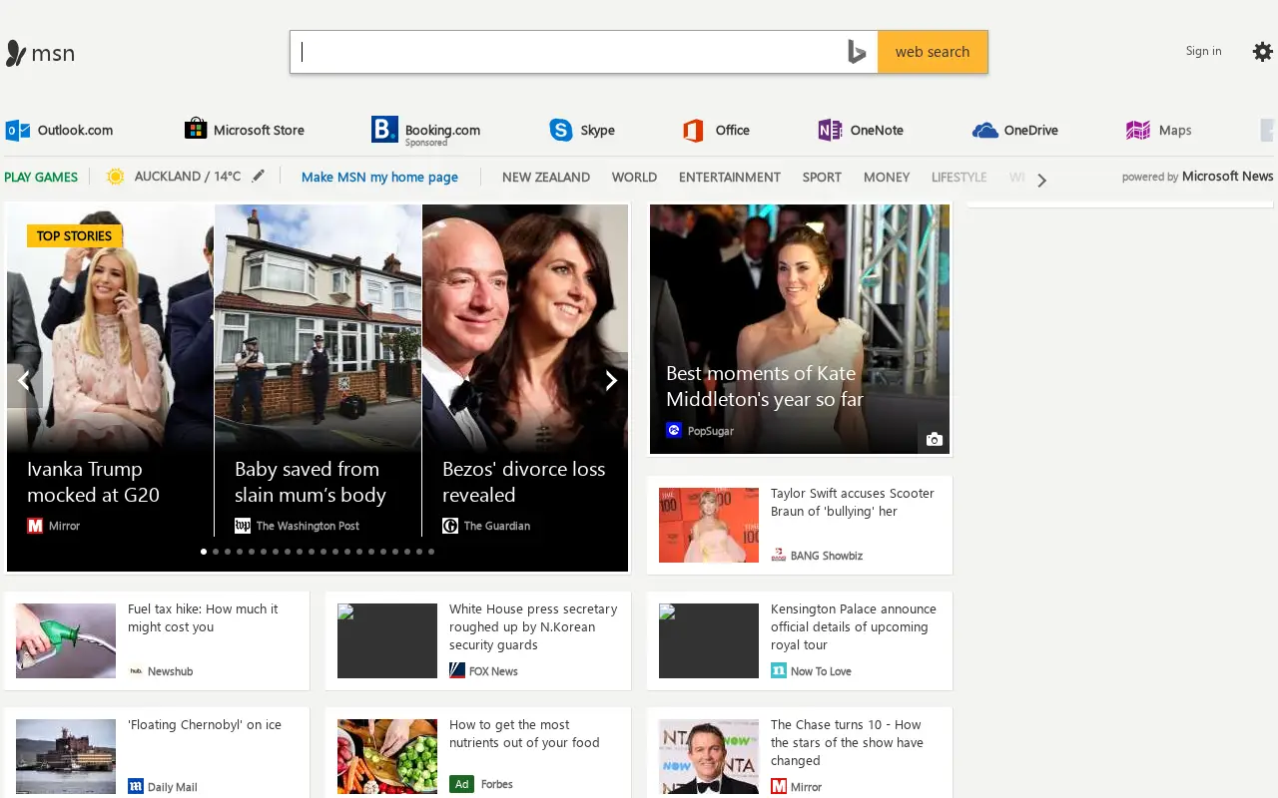This screenshot has height=798, width=1278.
Task: Select first carousel pagination dot
Action: (204, 551)
